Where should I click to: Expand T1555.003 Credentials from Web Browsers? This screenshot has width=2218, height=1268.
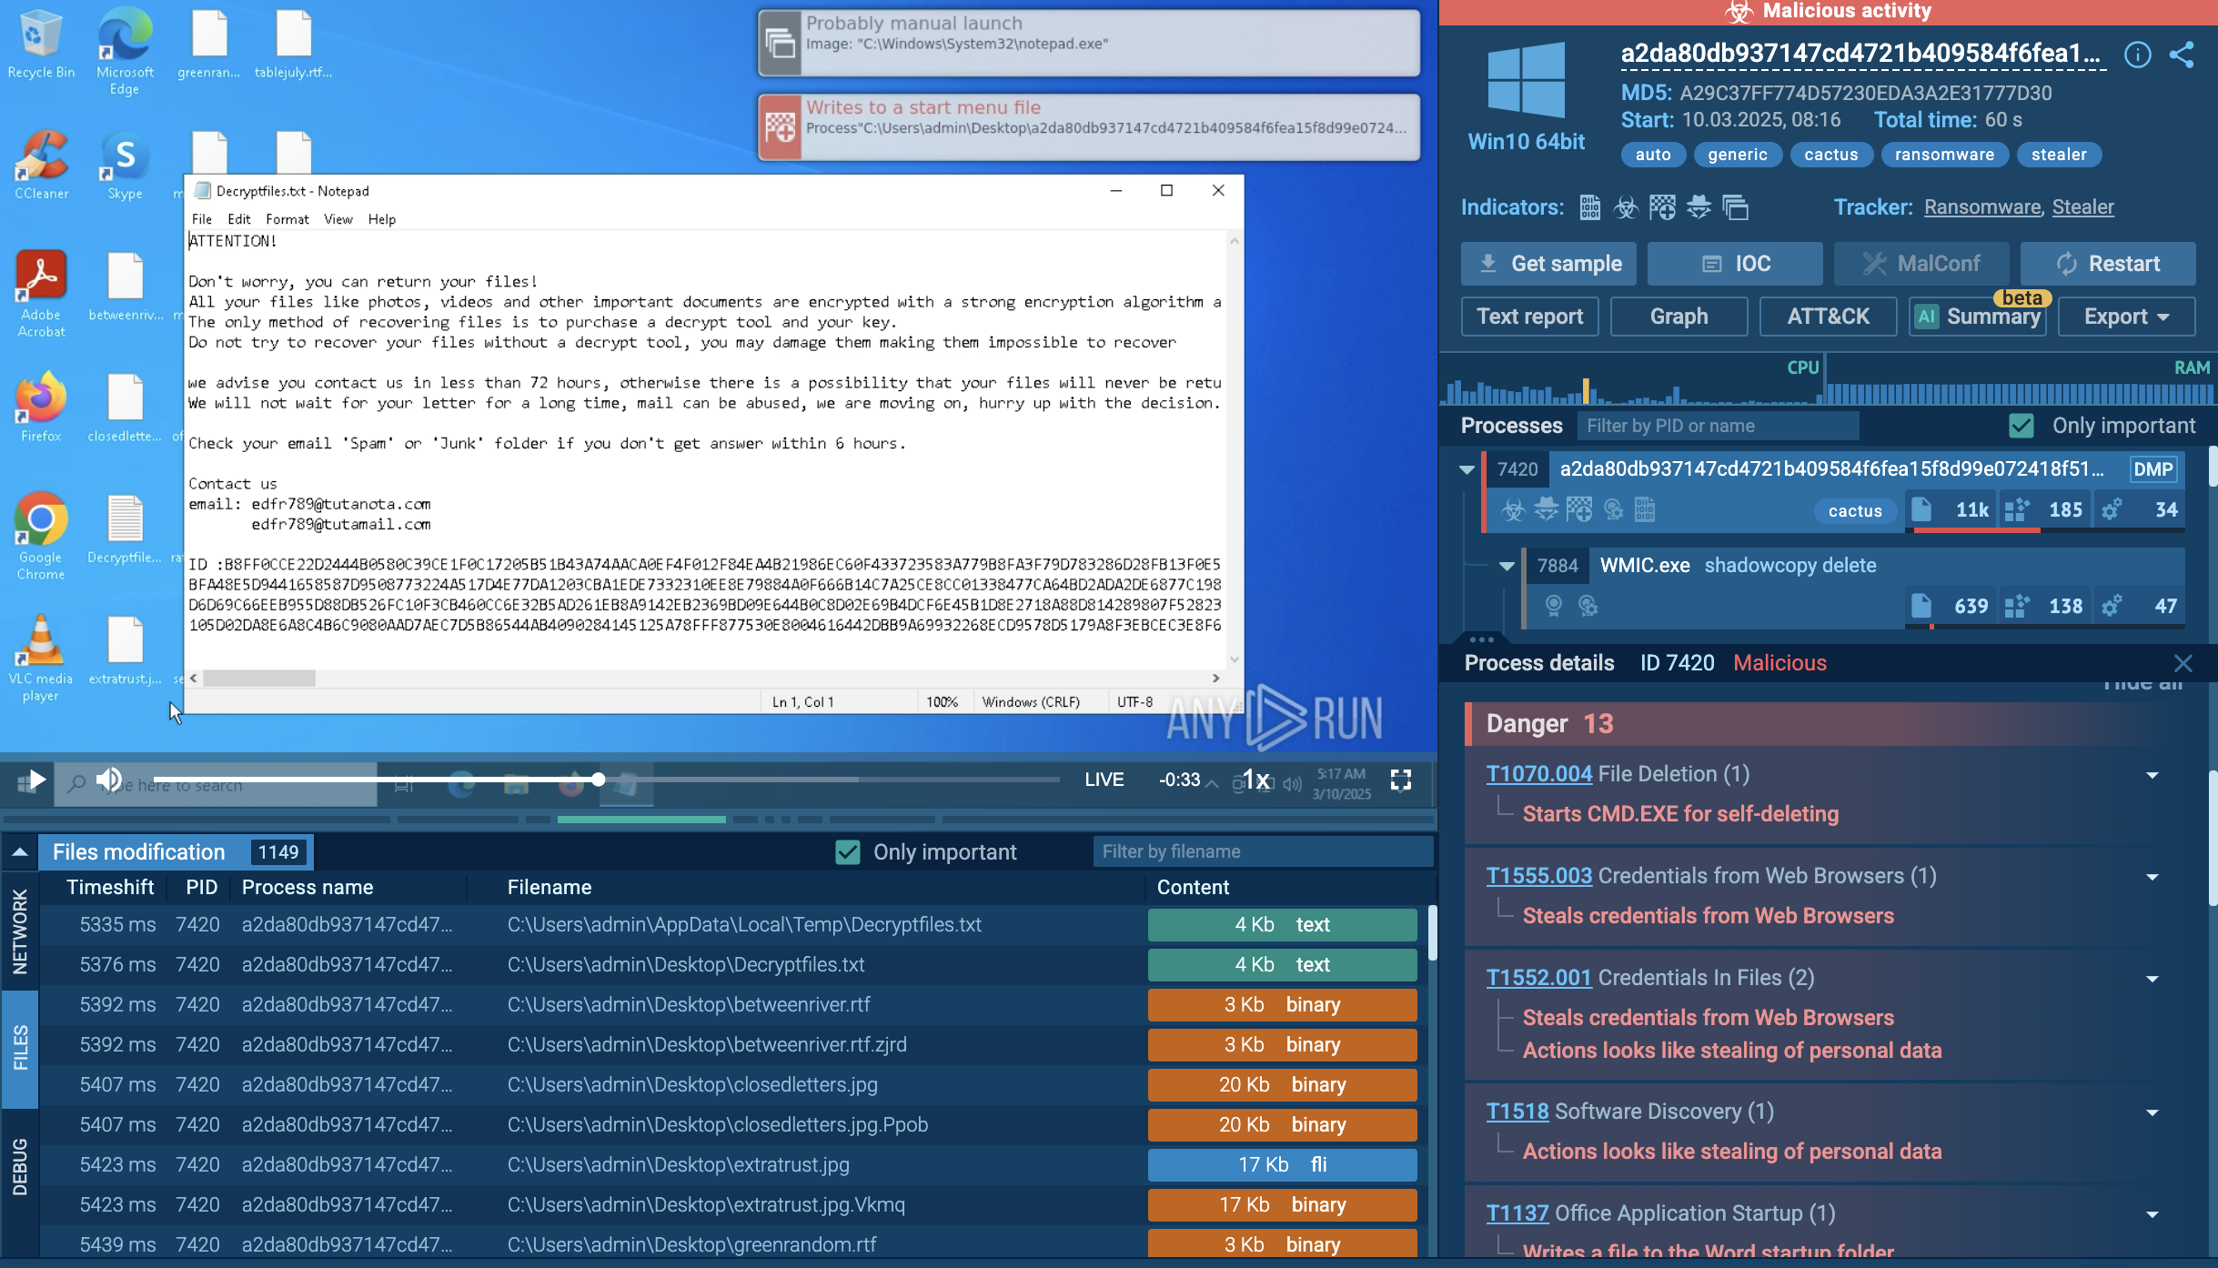tap(2152, 877)
